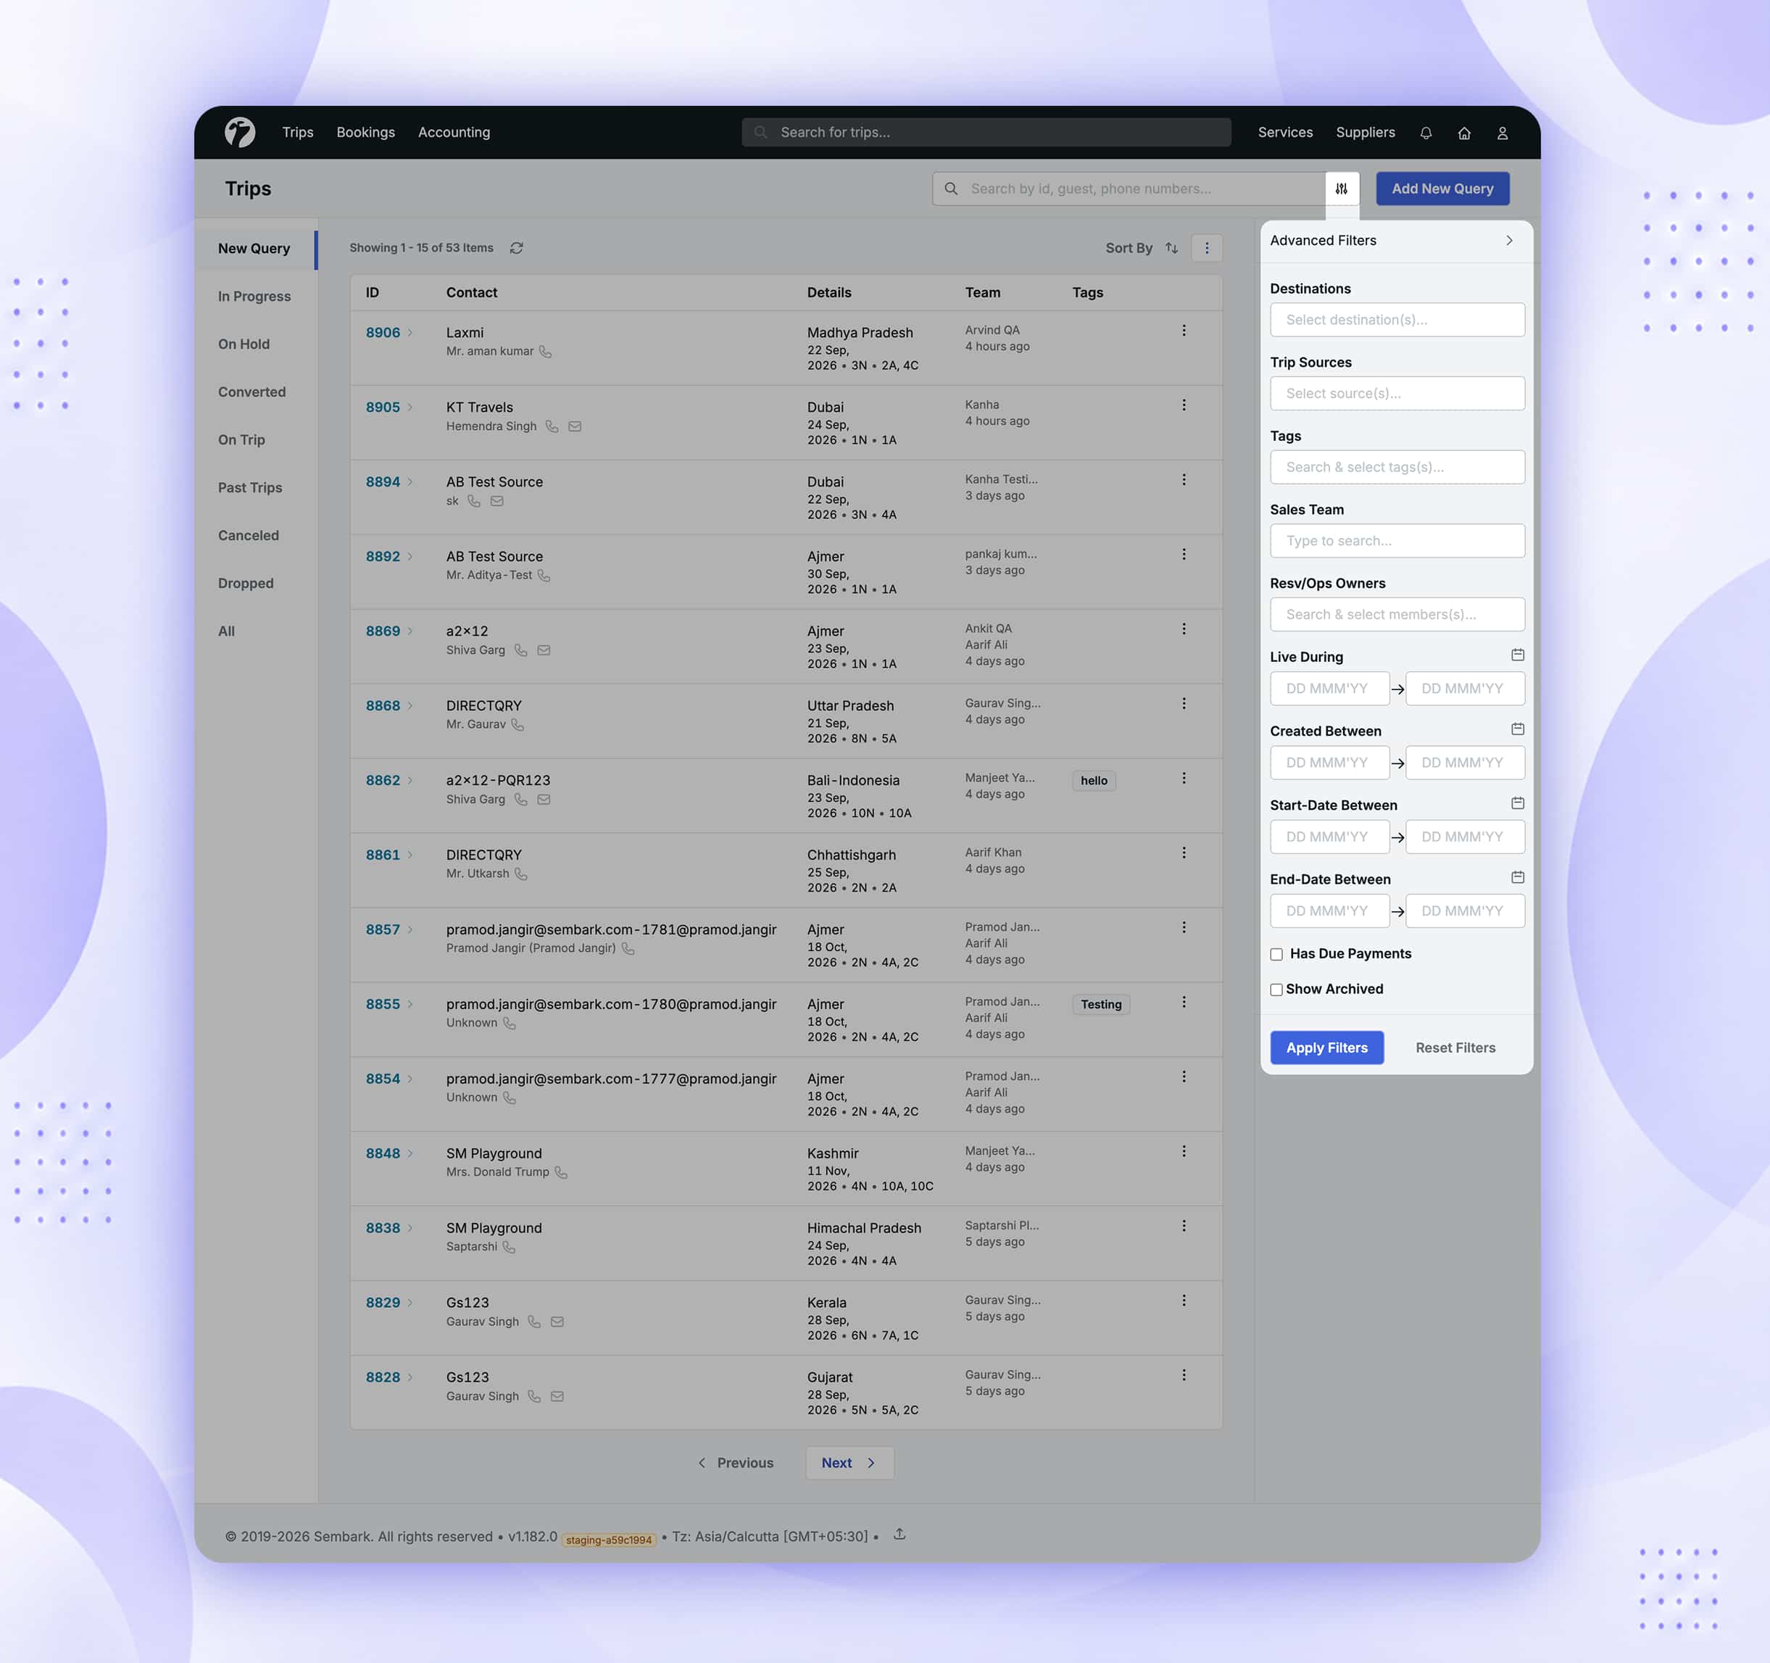This screenshot has width=1770, height=1663.
Task: Enable the Show Archived checkbox
Action: click(x=1276, y=990)
